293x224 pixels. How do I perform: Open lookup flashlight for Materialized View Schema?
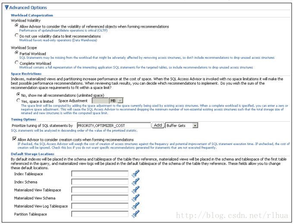tap(135, 198)
